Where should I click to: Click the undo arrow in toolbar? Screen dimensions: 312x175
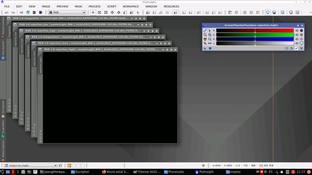coord(6,12)
